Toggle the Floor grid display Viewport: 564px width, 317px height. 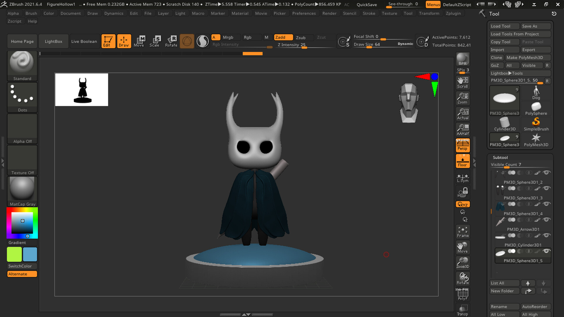[x=463, y=161]
